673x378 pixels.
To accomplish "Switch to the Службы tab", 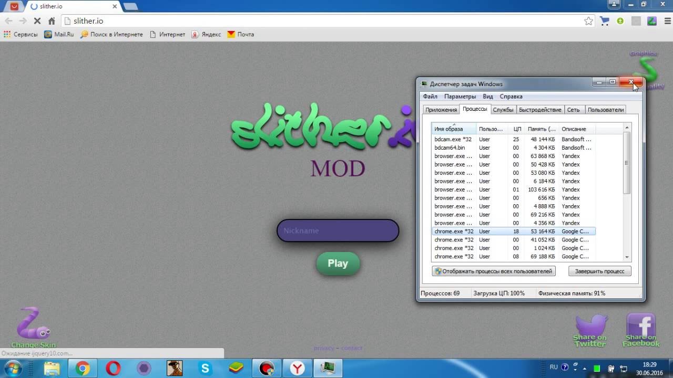I will [x=503, y=110].
